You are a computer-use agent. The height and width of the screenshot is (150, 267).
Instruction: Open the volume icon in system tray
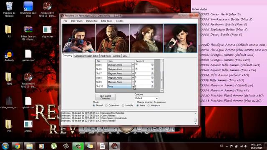click(246, 146)
